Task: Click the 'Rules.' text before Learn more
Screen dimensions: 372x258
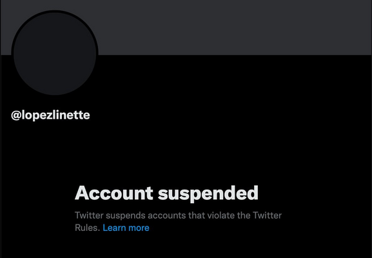Action: 87,228
